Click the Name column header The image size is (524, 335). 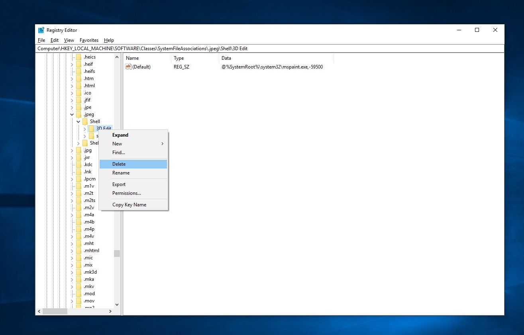pos(147,58)
